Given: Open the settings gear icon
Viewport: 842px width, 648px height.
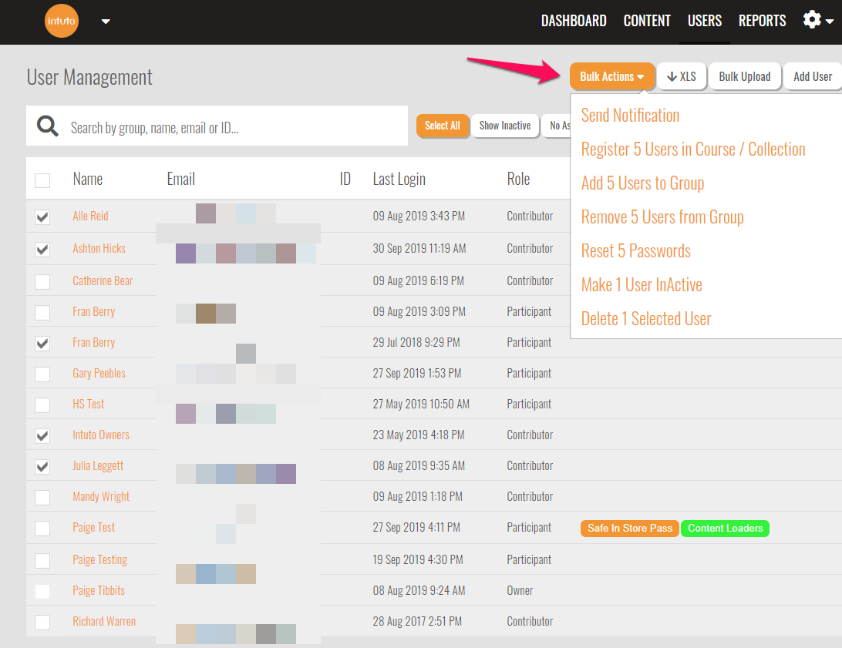Looking at the screenshot, I should tap(812, 20).
